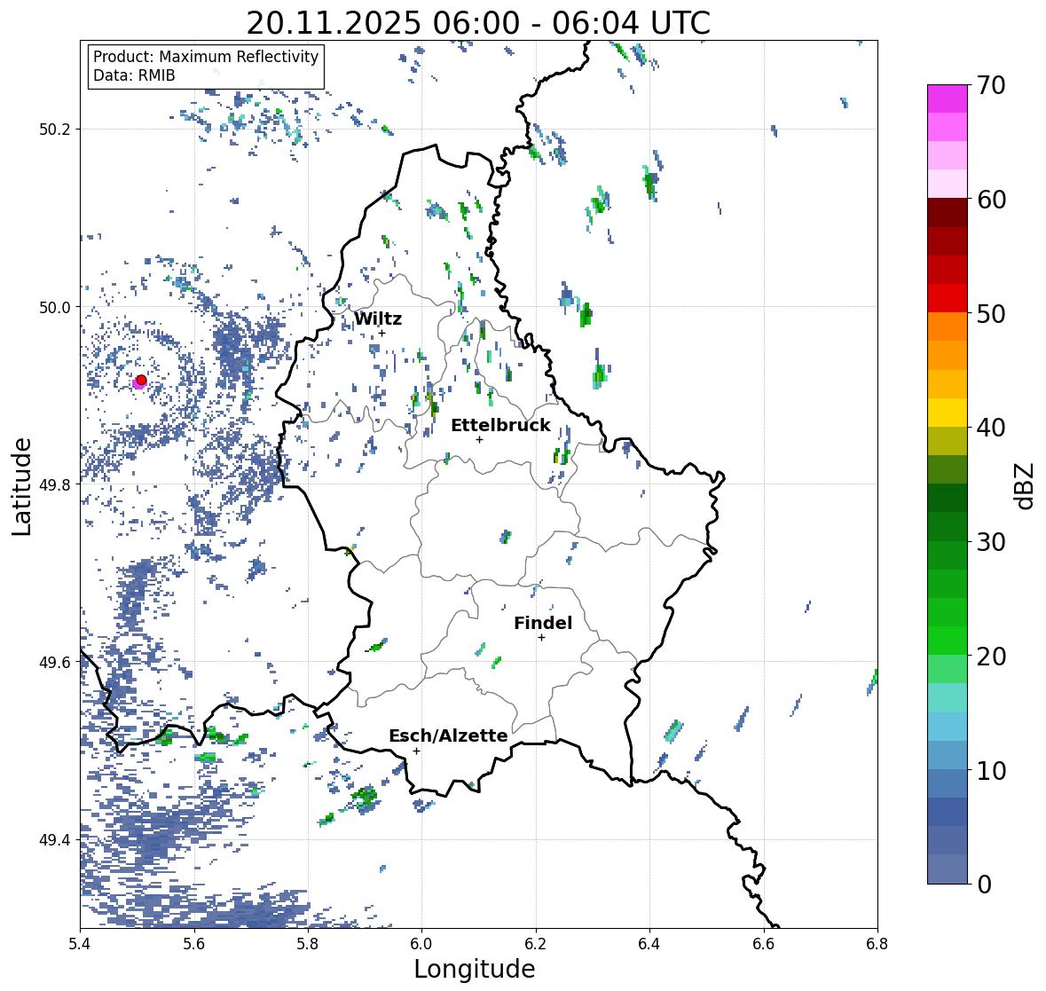The height and width of the screenshot is (991, 1046).
Task: Click the plus marker below Ettelbruck
Action: (x=479, y=439)
